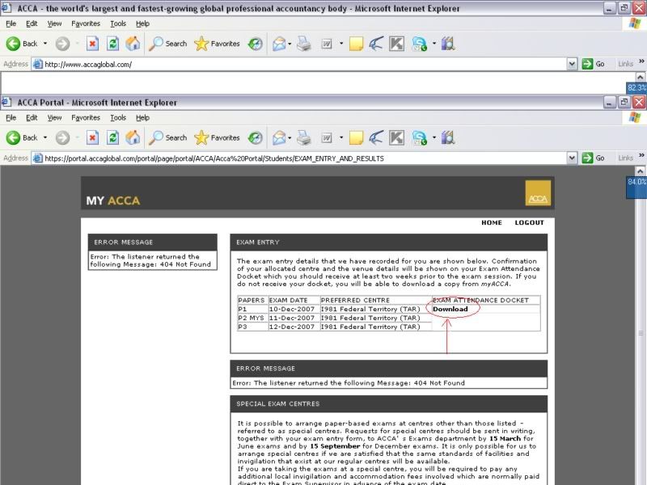Click the K icon in ACCA Portal toolbar
647x485 pixels.
(x=396, y=137)
